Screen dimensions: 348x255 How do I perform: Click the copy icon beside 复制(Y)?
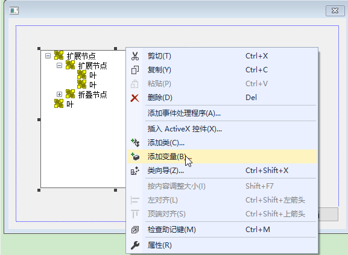[135, 70]
